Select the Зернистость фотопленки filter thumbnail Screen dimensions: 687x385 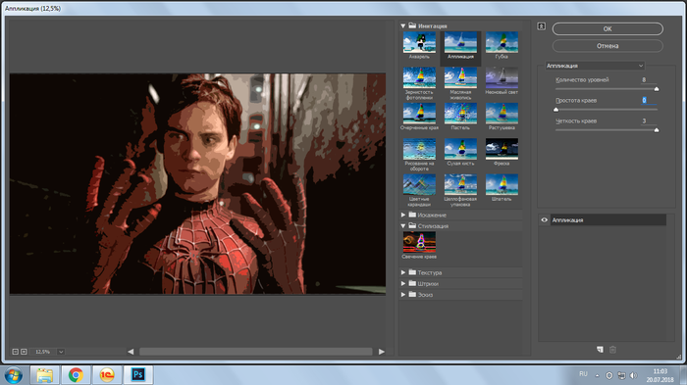pyautogui.click(x=419, y=77)
